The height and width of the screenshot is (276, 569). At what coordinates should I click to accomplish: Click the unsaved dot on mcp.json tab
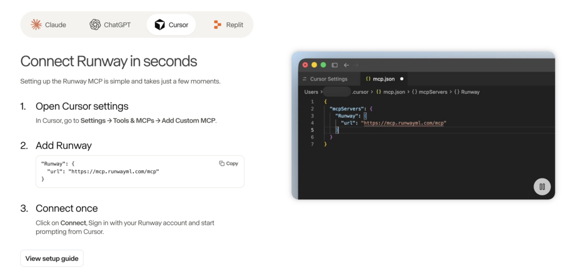click(402, 79)
